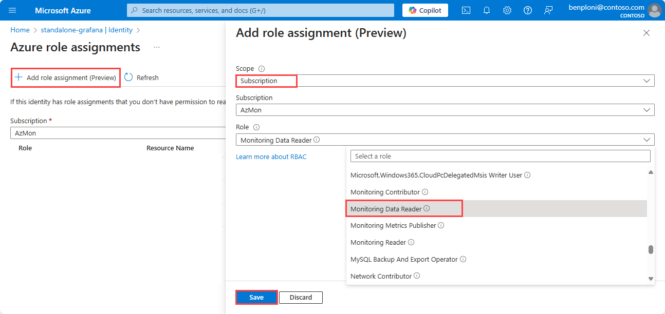Click the Save button
665x314 pixels.
coord(256,298)
